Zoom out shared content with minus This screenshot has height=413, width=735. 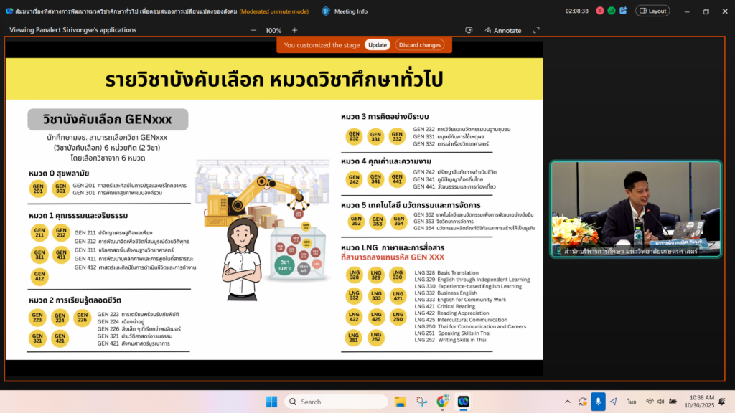coord(253,31)
